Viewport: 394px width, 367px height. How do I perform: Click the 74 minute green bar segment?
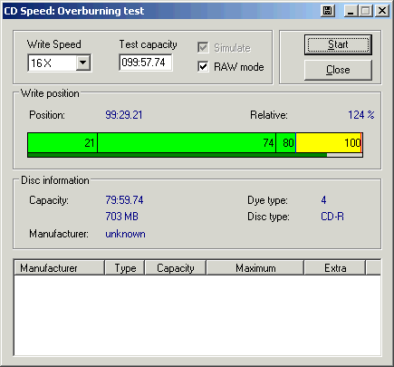pos(187,142)
